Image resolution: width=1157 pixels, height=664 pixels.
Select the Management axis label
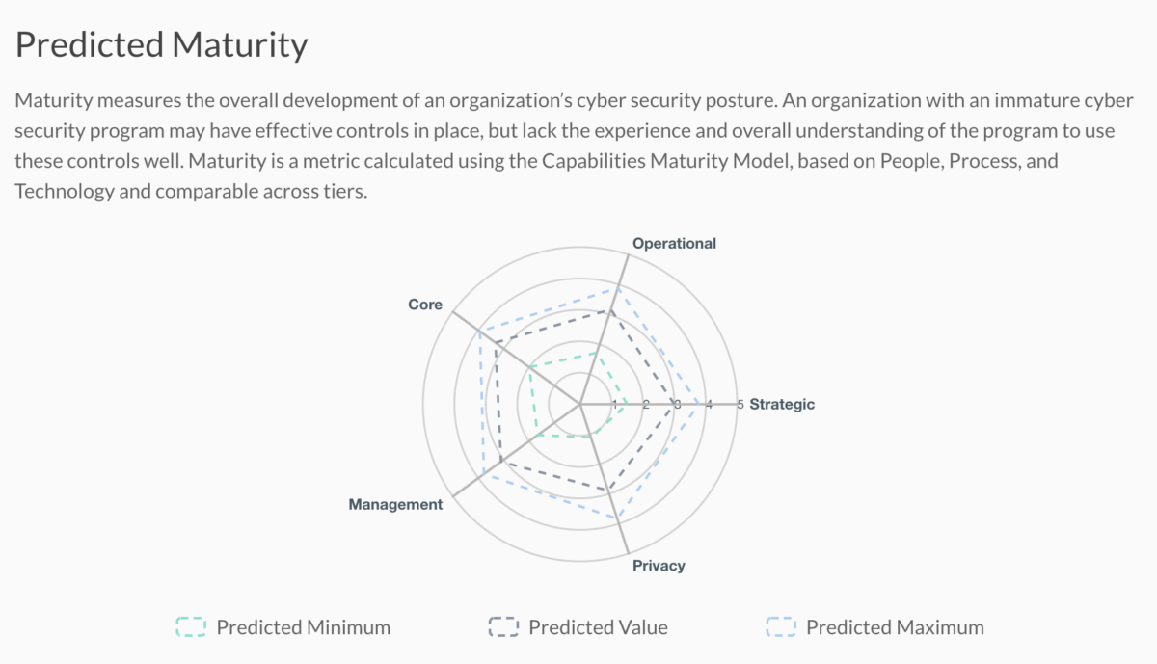coord(395,504)
